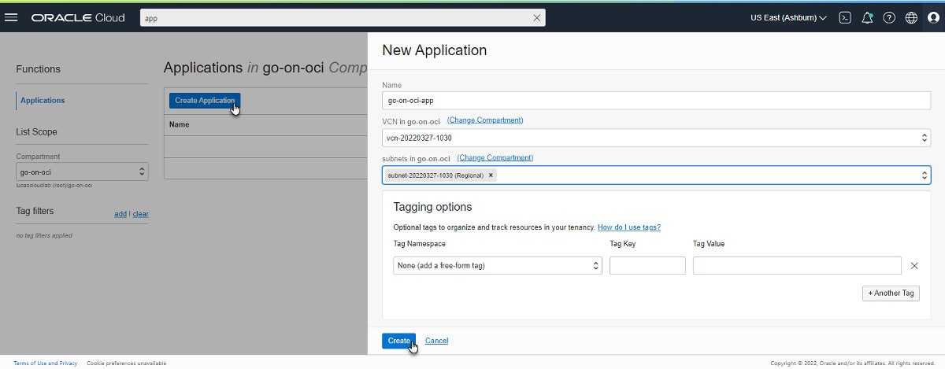Open the user profile avatar menu
945x369 pixels.
932,17
